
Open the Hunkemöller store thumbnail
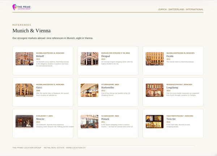coord(90,90)
